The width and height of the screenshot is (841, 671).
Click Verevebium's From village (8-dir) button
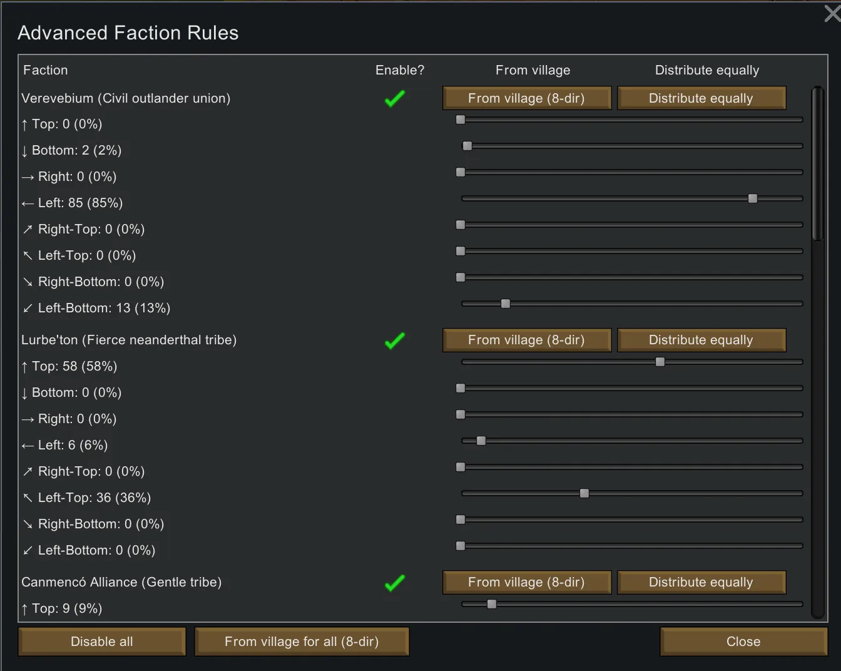point(526,98)
